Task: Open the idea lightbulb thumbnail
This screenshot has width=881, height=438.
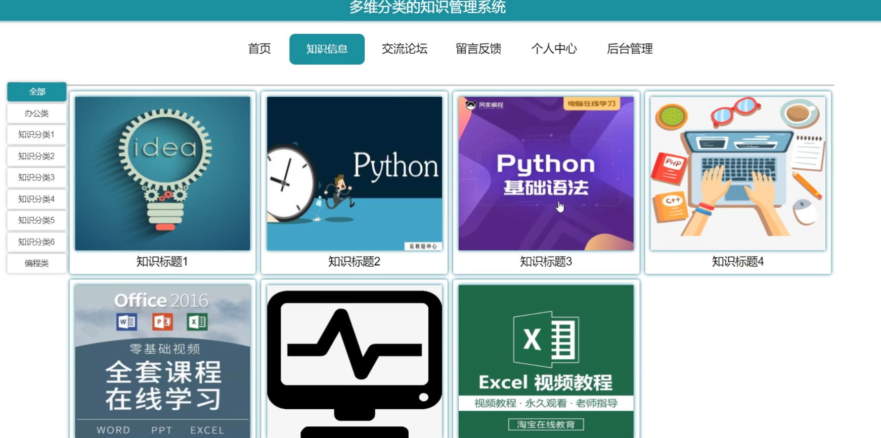Action: (162, 173)
